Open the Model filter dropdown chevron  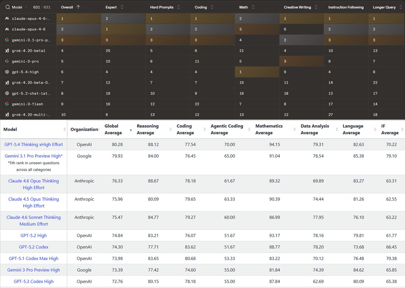pyautogui.click(x=26, y=7)
